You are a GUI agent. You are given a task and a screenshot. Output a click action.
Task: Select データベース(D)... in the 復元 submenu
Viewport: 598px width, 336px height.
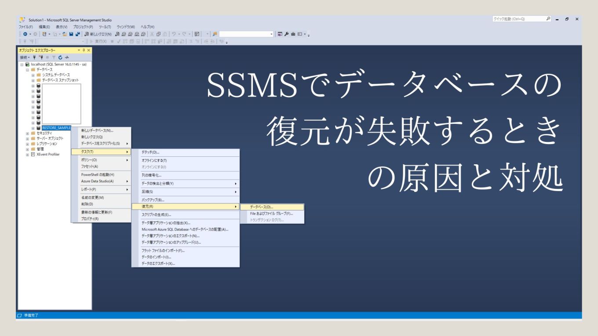(272, 206)
